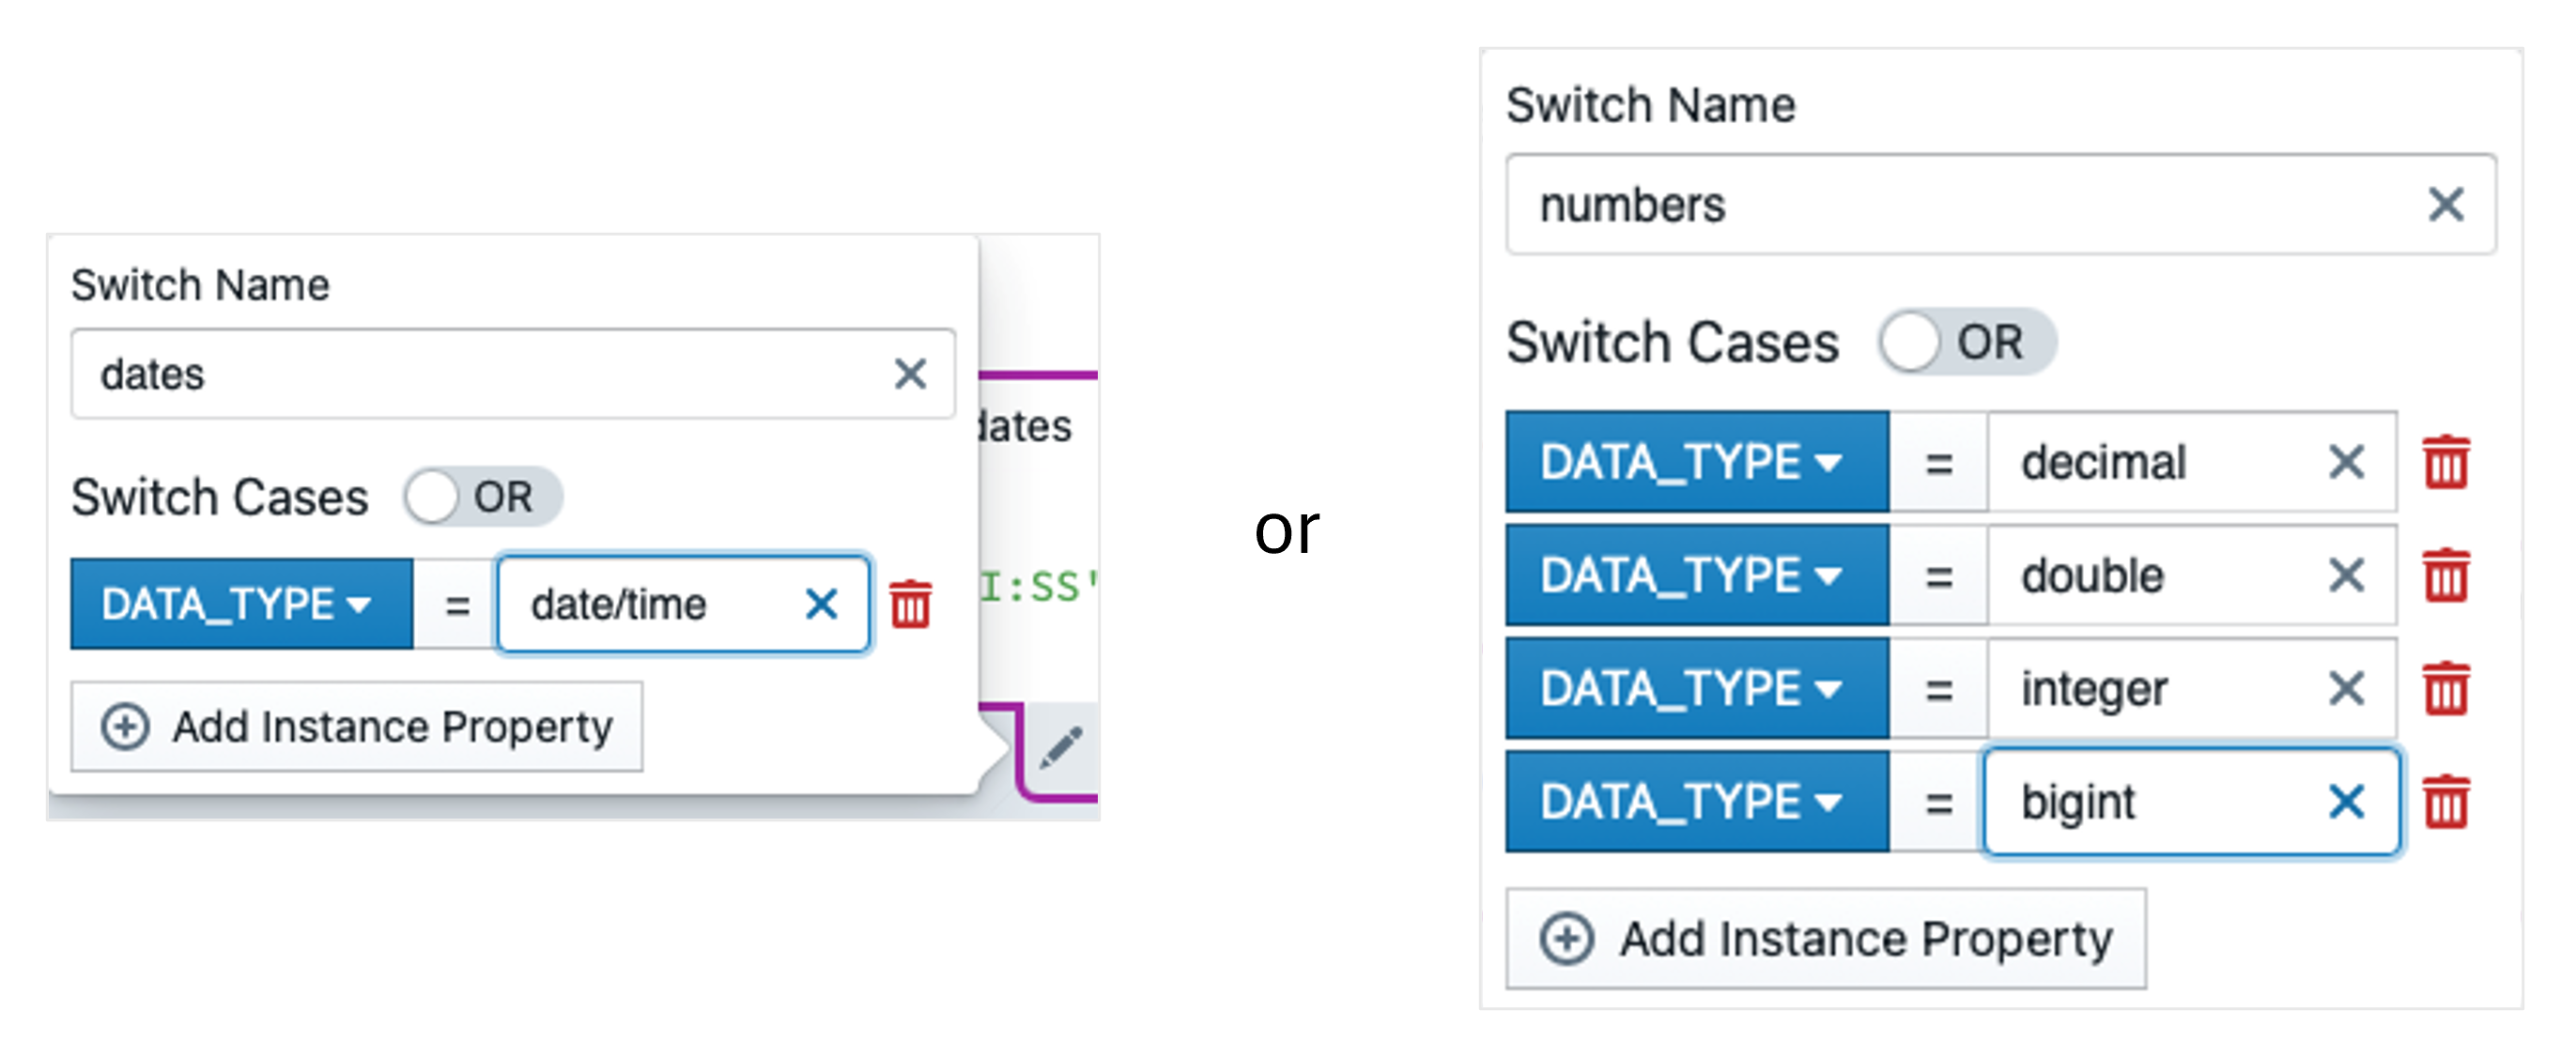Clear the date/time value field

821,604
